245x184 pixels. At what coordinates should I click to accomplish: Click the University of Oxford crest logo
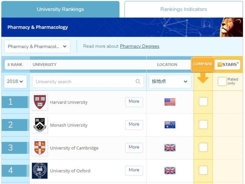click(x=40, y=171)
